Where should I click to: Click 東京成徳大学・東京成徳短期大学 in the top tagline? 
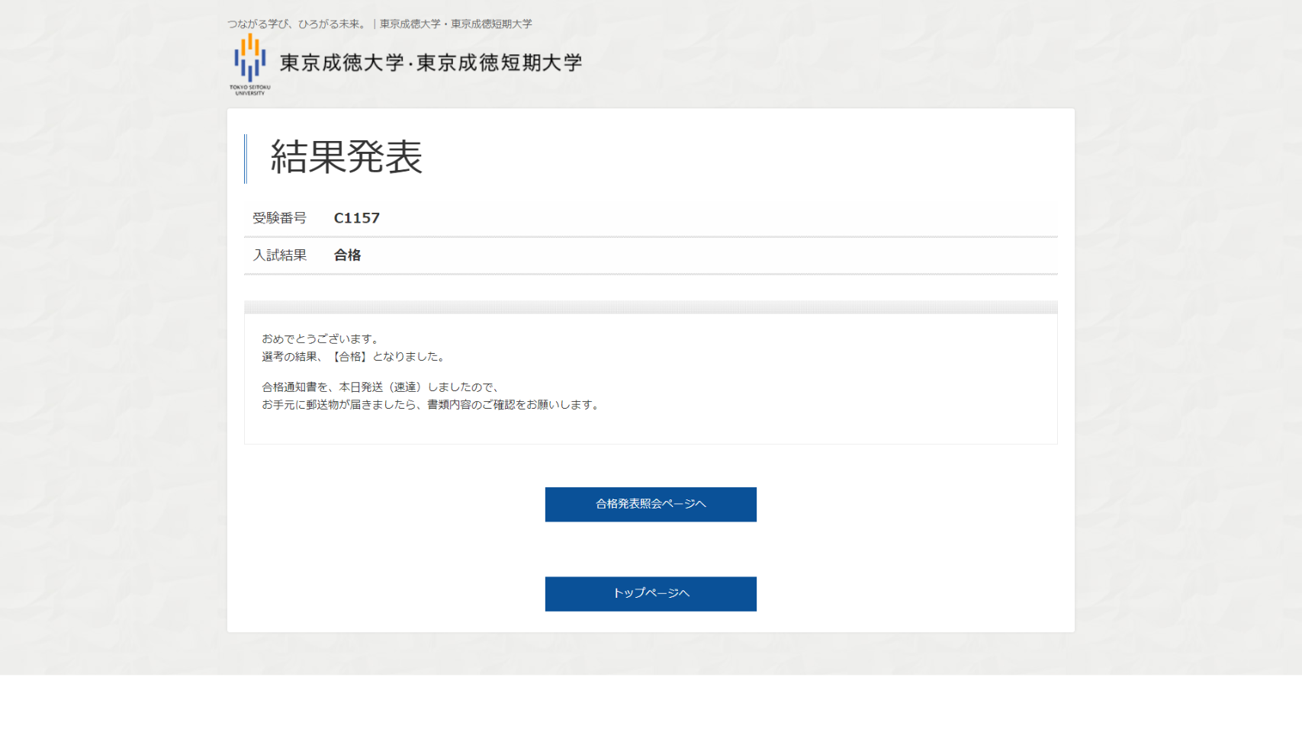pyautogui.click(x=456, y=24)
